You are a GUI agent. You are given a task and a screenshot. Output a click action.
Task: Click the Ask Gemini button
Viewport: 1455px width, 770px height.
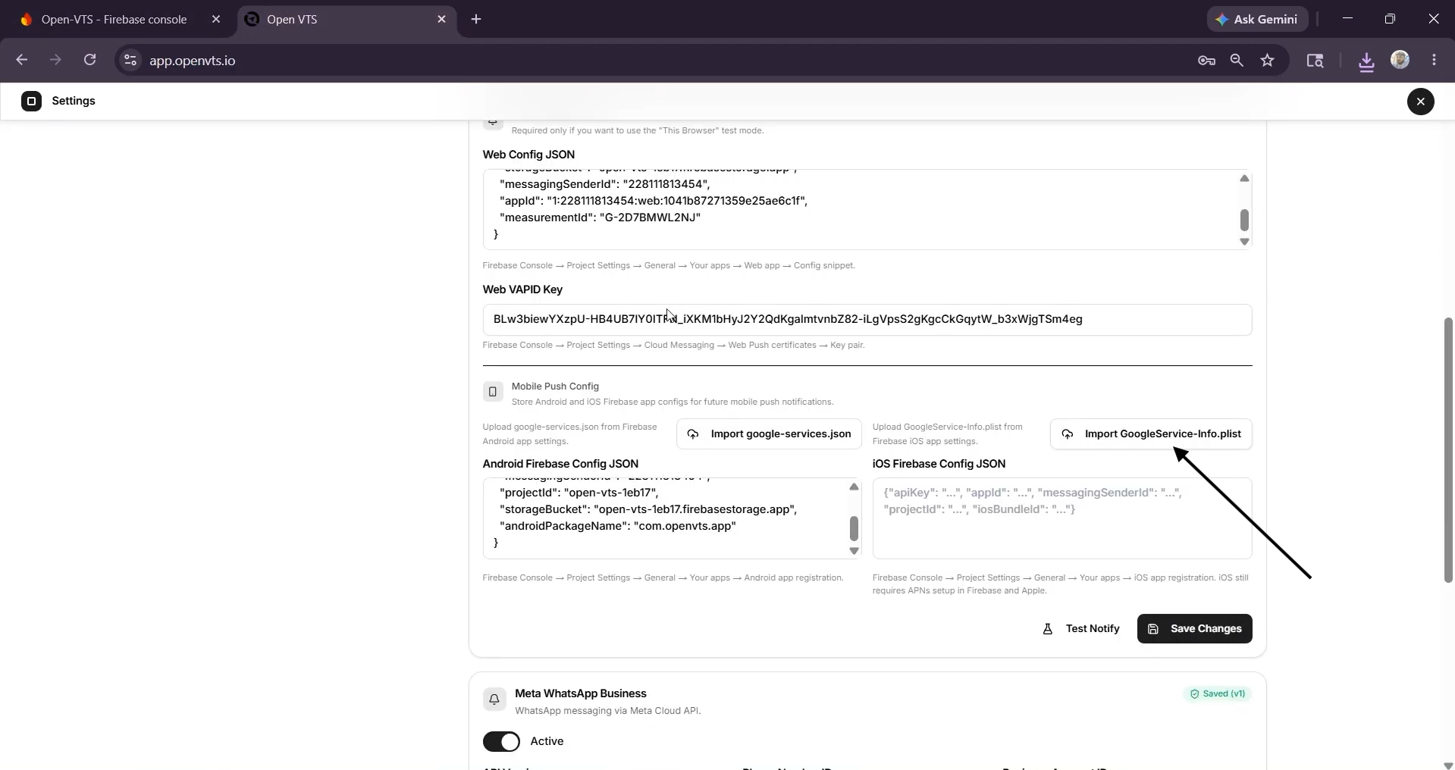point(1257,20)
